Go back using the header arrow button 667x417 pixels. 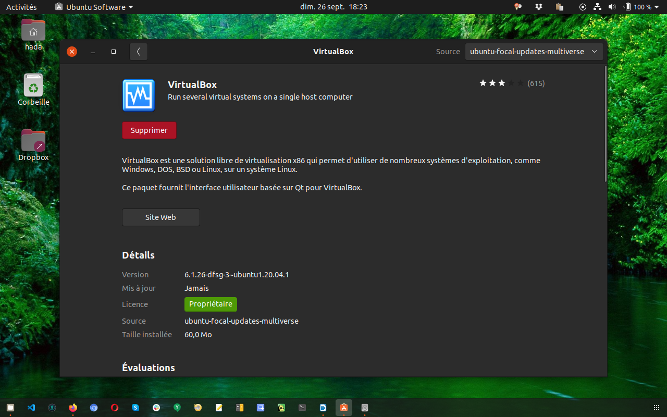139,52
